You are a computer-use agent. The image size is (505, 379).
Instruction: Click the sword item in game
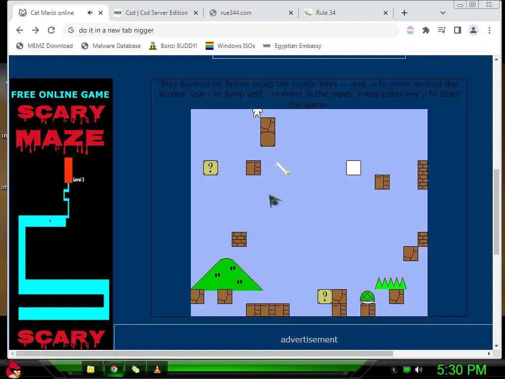click(282, 169)
